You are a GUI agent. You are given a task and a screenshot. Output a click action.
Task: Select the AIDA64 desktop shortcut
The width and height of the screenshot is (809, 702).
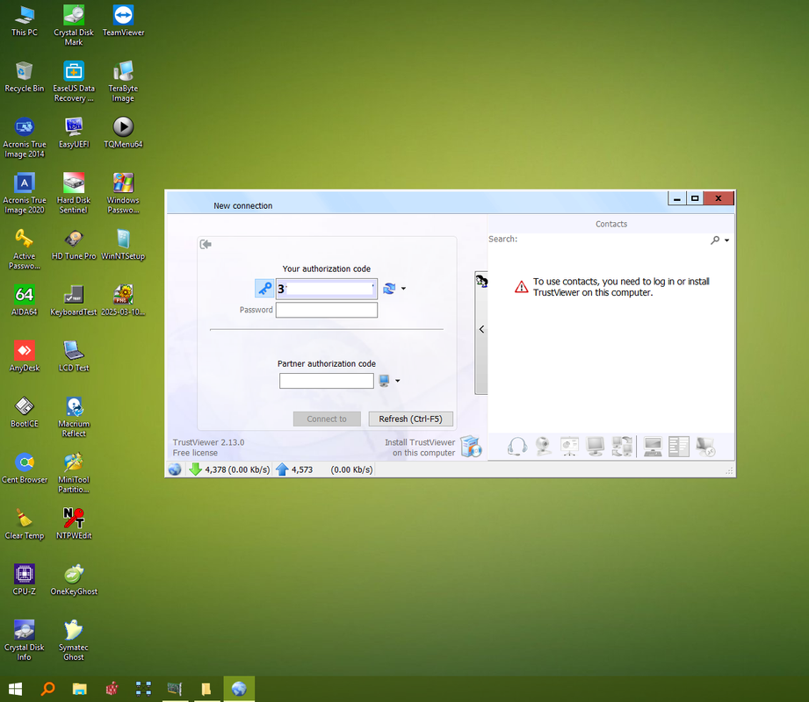[25, 300]
